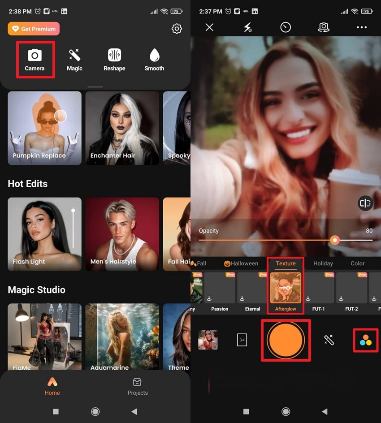The width and height of the screenshot is (381, 423).
Task: Tap the Magic Studio heading
Action: pyautogui.click(x=37, y=290)
